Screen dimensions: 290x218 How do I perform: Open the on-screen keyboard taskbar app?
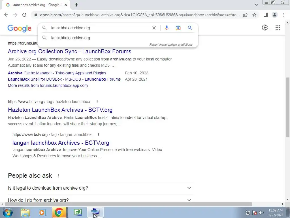tap(95, 212)
